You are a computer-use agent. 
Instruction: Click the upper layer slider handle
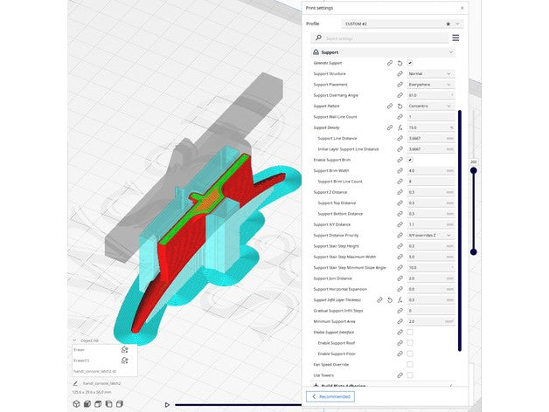(x=473, y=171)
